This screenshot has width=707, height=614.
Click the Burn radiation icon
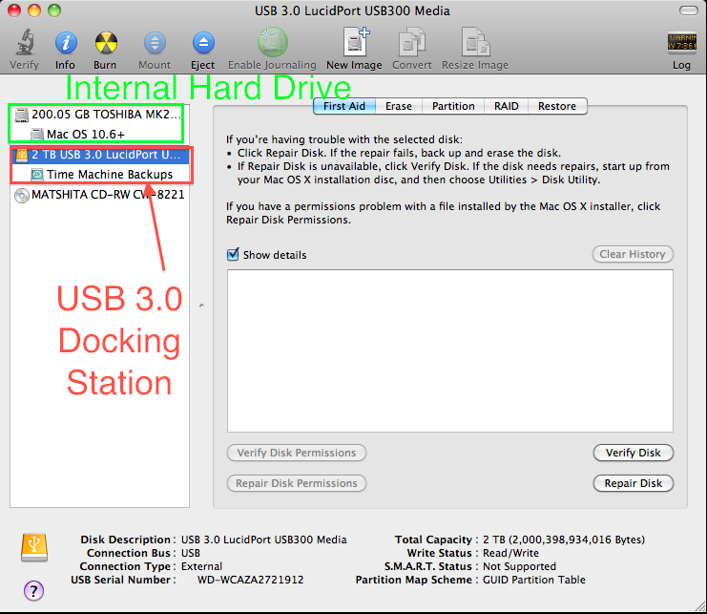[106, 43]
